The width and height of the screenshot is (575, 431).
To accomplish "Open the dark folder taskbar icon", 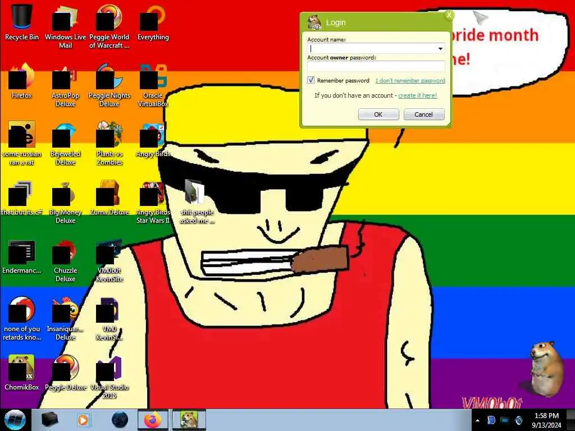I will pos(49,420).
